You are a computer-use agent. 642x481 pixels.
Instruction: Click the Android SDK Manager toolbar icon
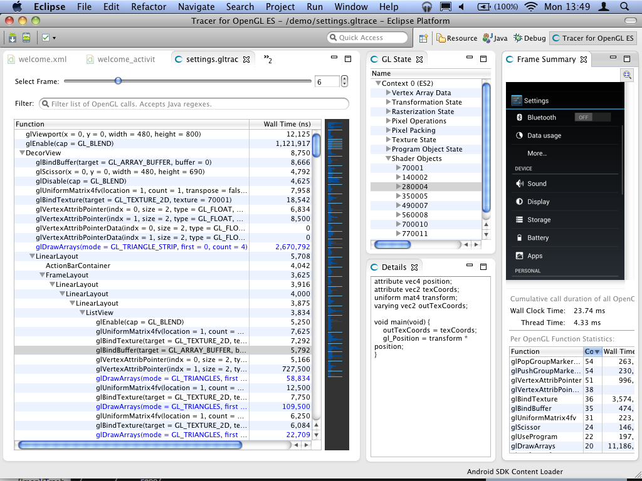13,38
